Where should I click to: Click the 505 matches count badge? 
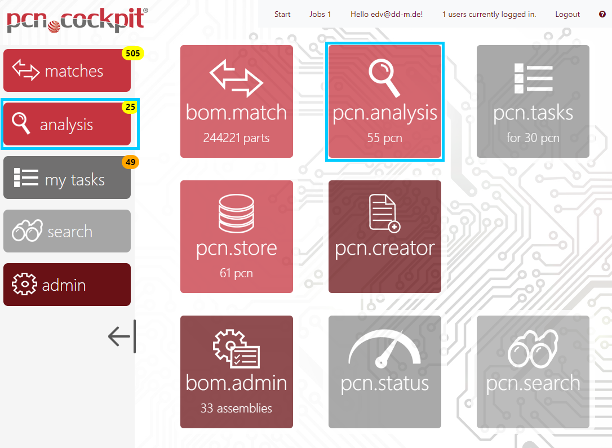pos(133,54)
